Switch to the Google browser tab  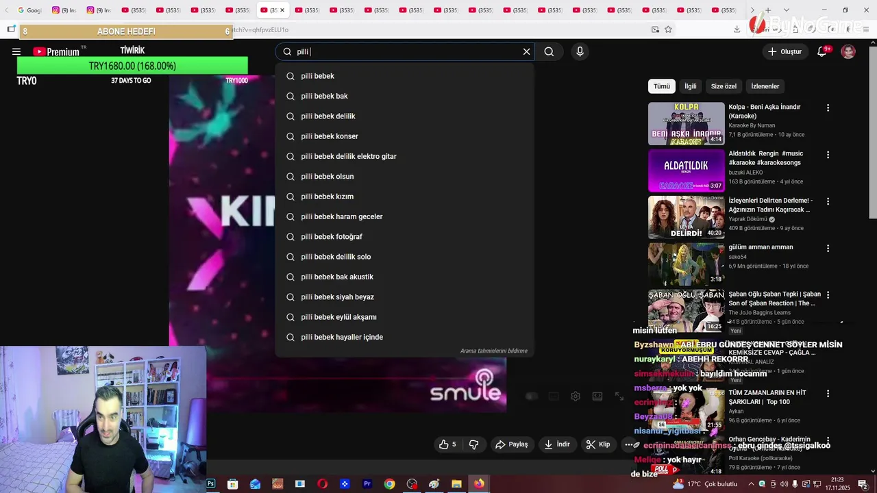(29, 10)
